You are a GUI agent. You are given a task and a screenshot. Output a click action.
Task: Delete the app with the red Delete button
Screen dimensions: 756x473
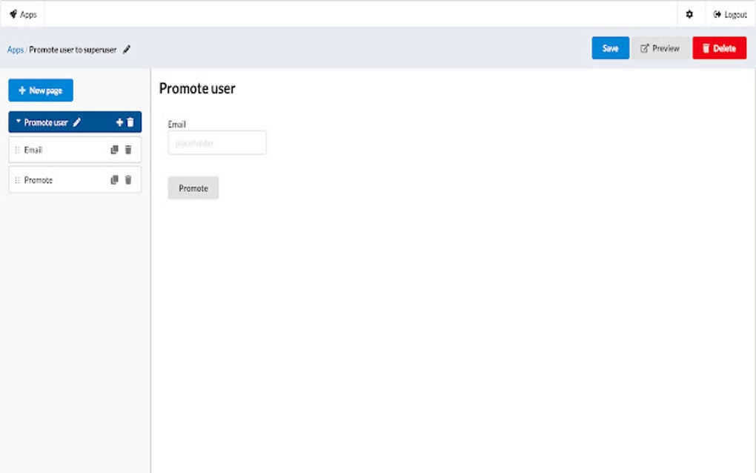[719, 47]
